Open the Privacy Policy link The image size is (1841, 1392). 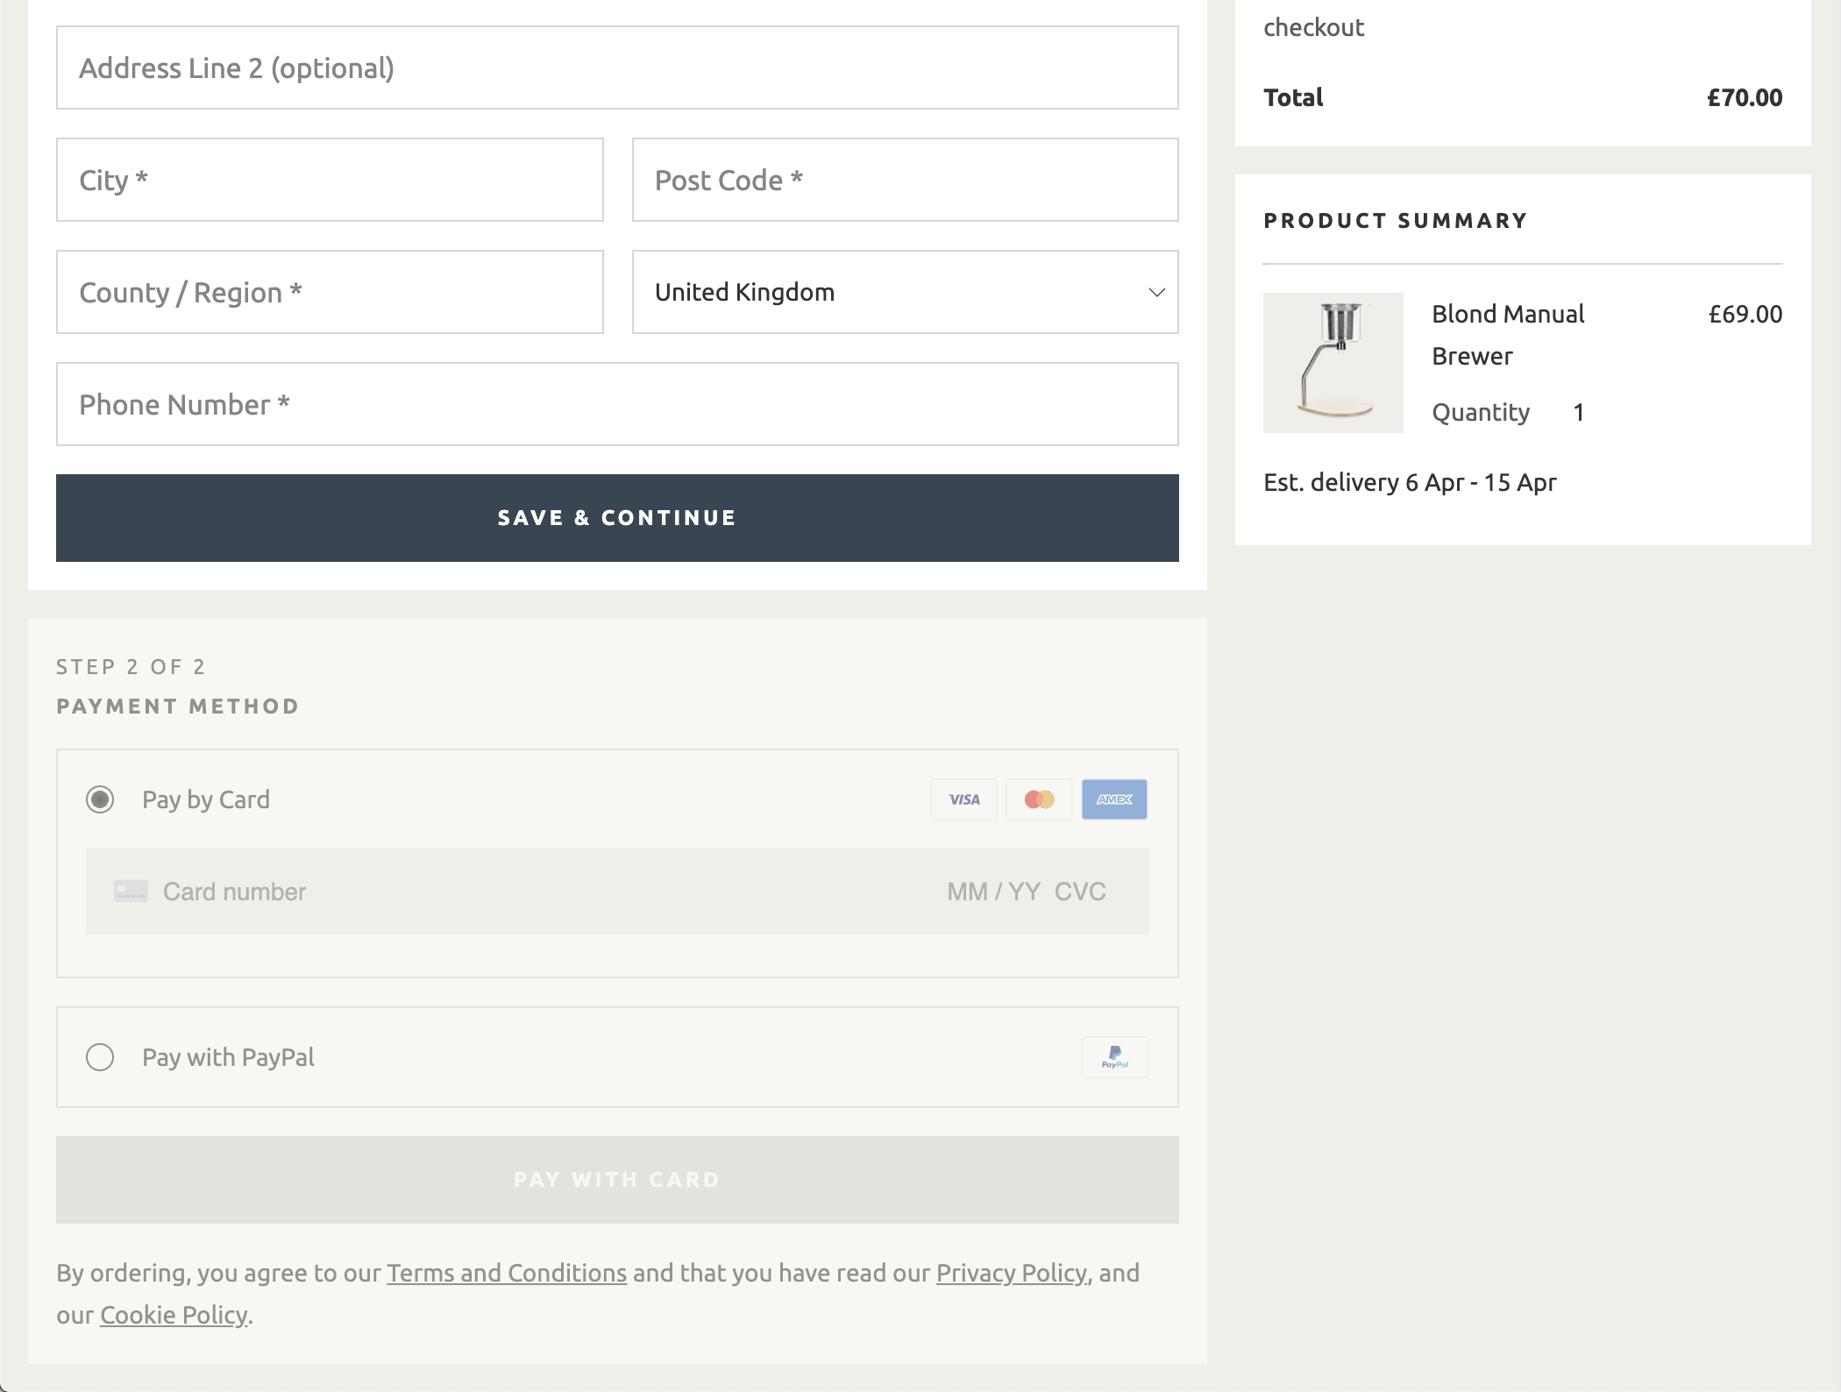tap(1011, 1273)
